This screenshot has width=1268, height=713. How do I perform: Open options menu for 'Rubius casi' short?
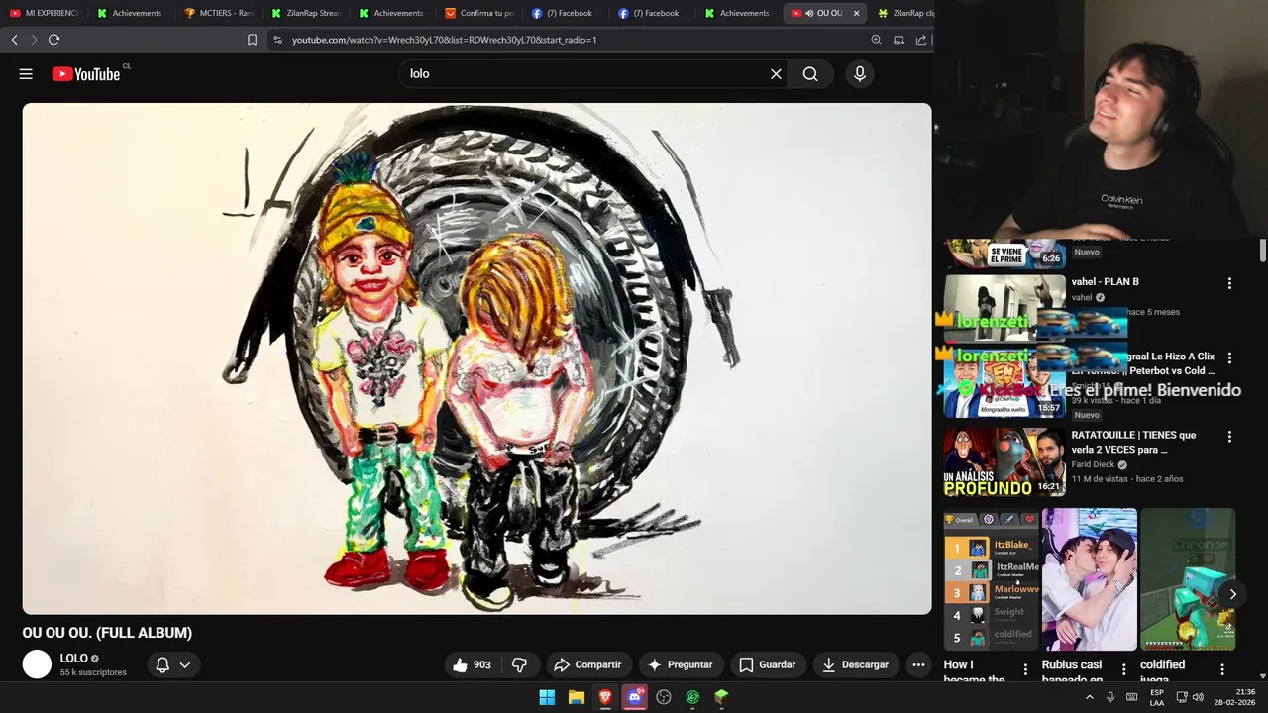(x=1123, y=669)
